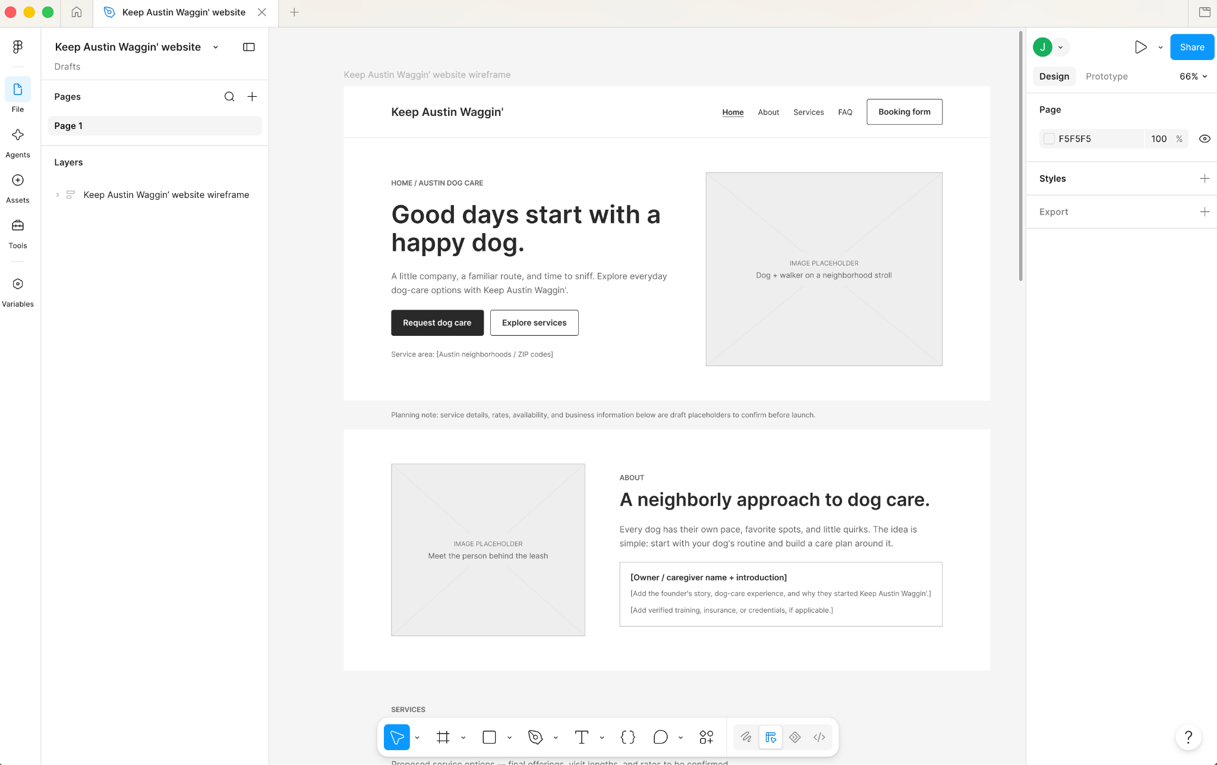Toggle the Figma Sites mode icon in toolbar
Screen dimensions: 1217x765
coord(795,737)
